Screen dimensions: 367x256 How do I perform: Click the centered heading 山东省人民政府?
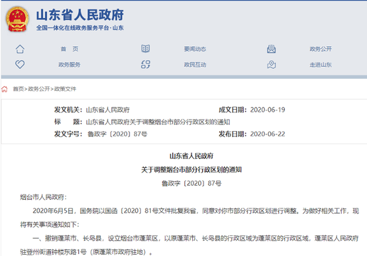192,156
